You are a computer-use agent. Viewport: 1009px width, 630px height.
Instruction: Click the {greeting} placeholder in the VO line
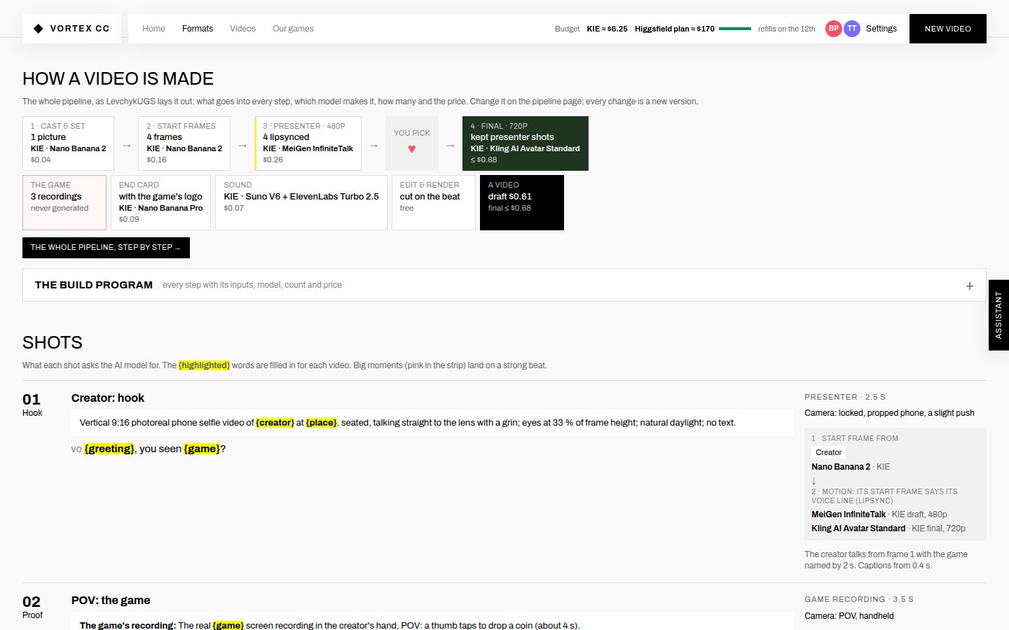[109, 449]
